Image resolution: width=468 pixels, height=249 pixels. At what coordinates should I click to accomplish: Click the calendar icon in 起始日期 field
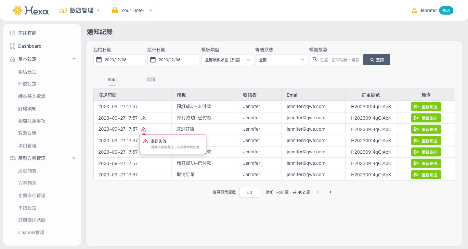[99, 60]
